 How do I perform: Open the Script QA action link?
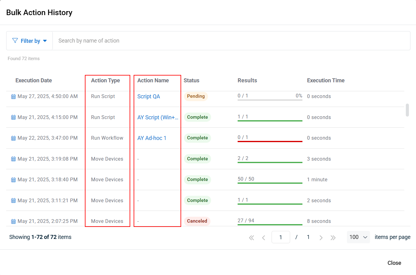pos(148,96)
